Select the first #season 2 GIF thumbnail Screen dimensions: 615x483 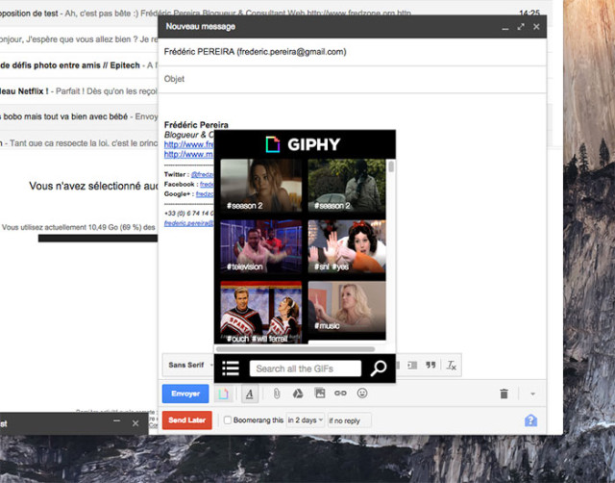(x=261, y=185)
